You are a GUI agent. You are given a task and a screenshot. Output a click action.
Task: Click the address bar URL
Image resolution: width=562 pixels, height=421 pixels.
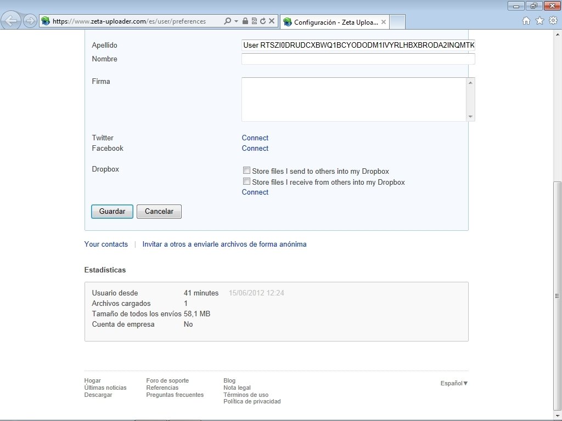(x=129, y=21)
